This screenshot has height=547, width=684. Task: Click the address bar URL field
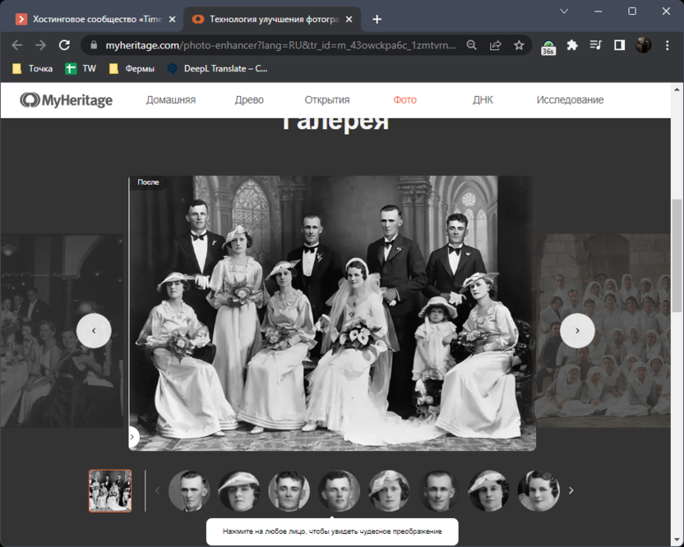click(x=280, y=45)
